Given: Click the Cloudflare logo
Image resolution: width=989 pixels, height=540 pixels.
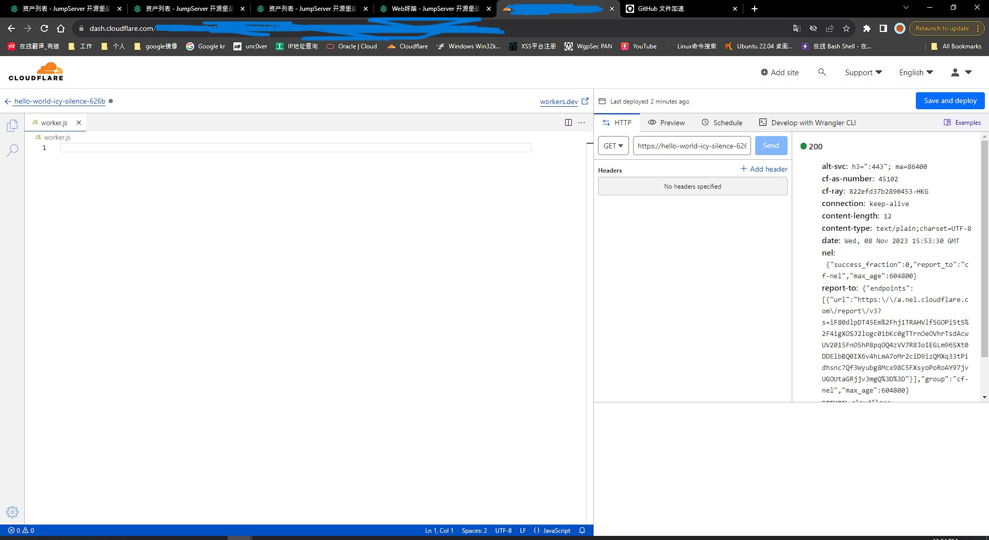Looking at the screenshot, I should pyautogui.click(x=36, y=72).
